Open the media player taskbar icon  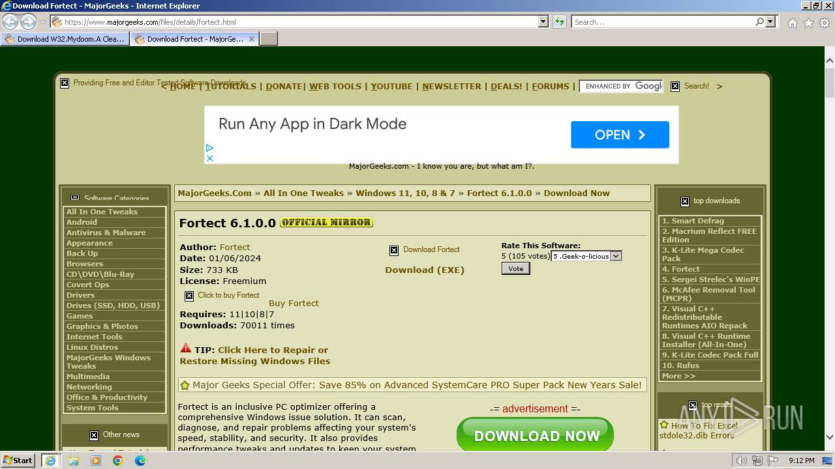pyautogui.click(x=96, y=461)
